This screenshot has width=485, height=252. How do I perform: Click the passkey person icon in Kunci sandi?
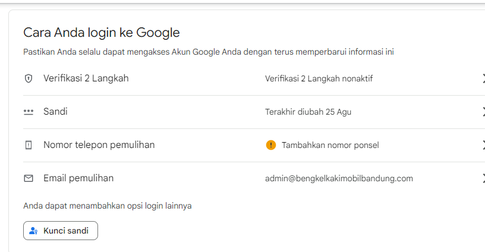[33, 231]
